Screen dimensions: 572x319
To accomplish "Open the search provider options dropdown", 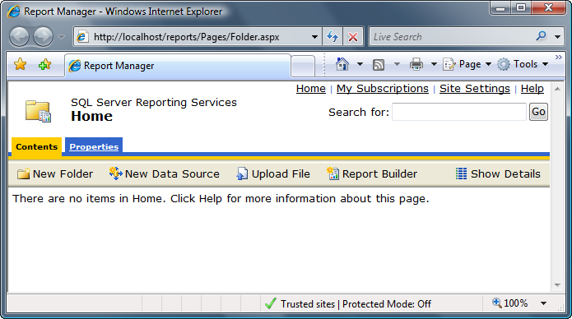I will pos(557,37).
